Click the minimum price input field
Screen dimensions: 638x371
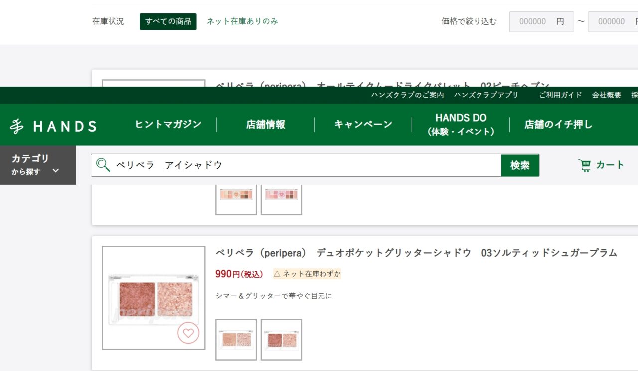541,22
